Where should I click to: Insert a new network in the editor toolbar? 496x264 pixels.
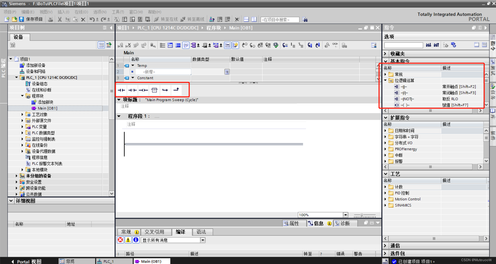[120, 45]
